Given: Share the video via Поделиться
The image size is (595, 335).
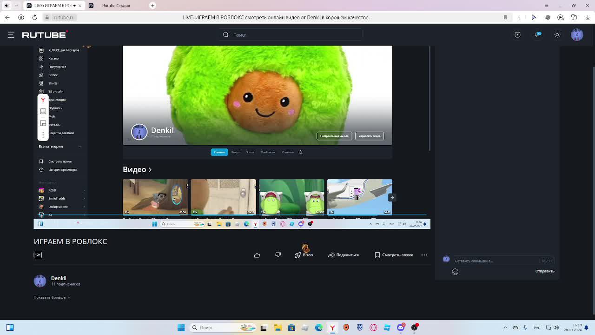Looking at the screenshot, I should tap(344, 255).
